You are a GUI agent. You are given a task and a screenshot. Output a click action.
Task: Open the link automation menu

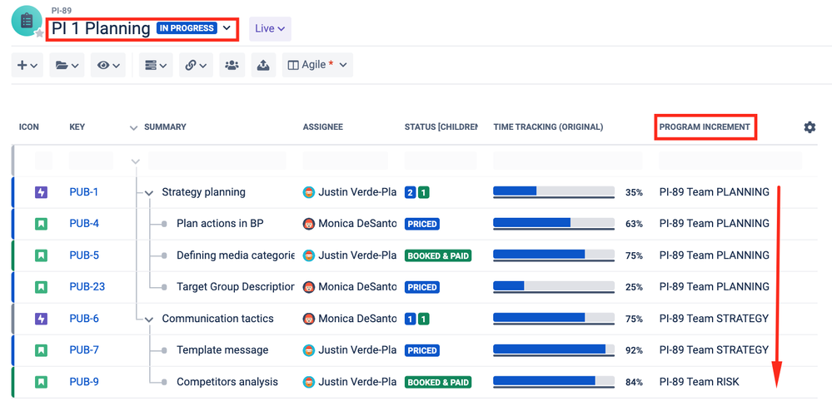click(196, 65)
